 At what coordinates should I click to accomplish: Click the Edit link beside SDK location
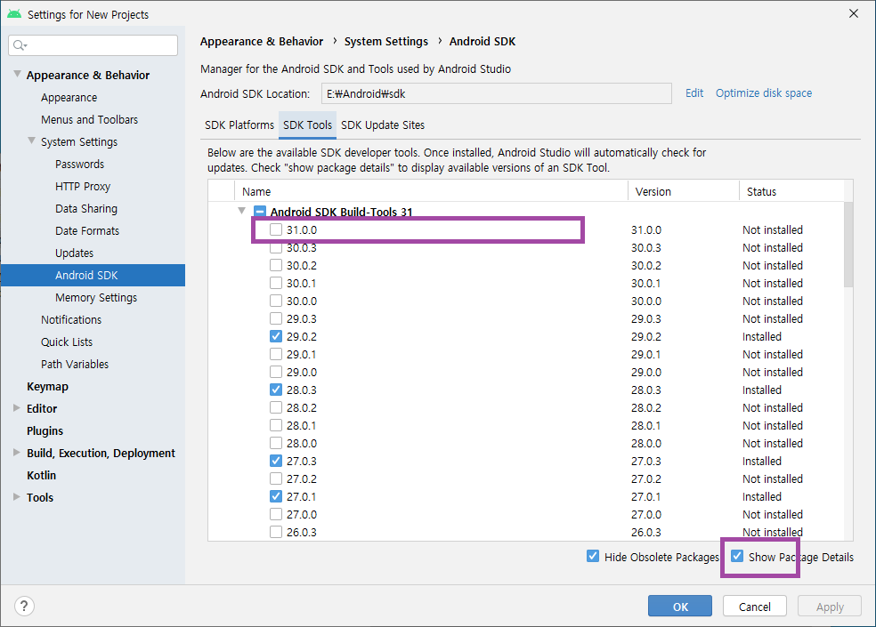click(693, 92)
